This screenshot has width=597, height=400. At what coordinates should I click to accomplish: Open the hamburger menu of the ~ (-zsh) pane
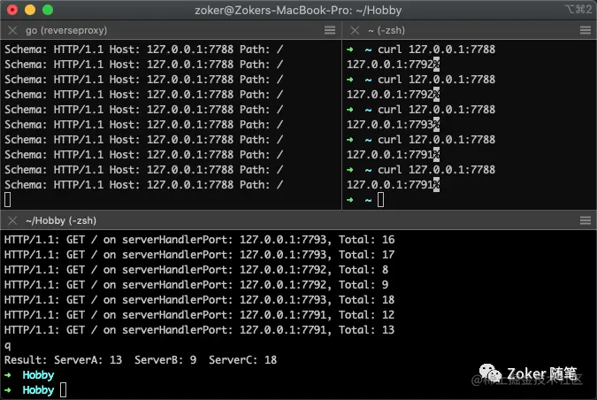click(586, 30)
